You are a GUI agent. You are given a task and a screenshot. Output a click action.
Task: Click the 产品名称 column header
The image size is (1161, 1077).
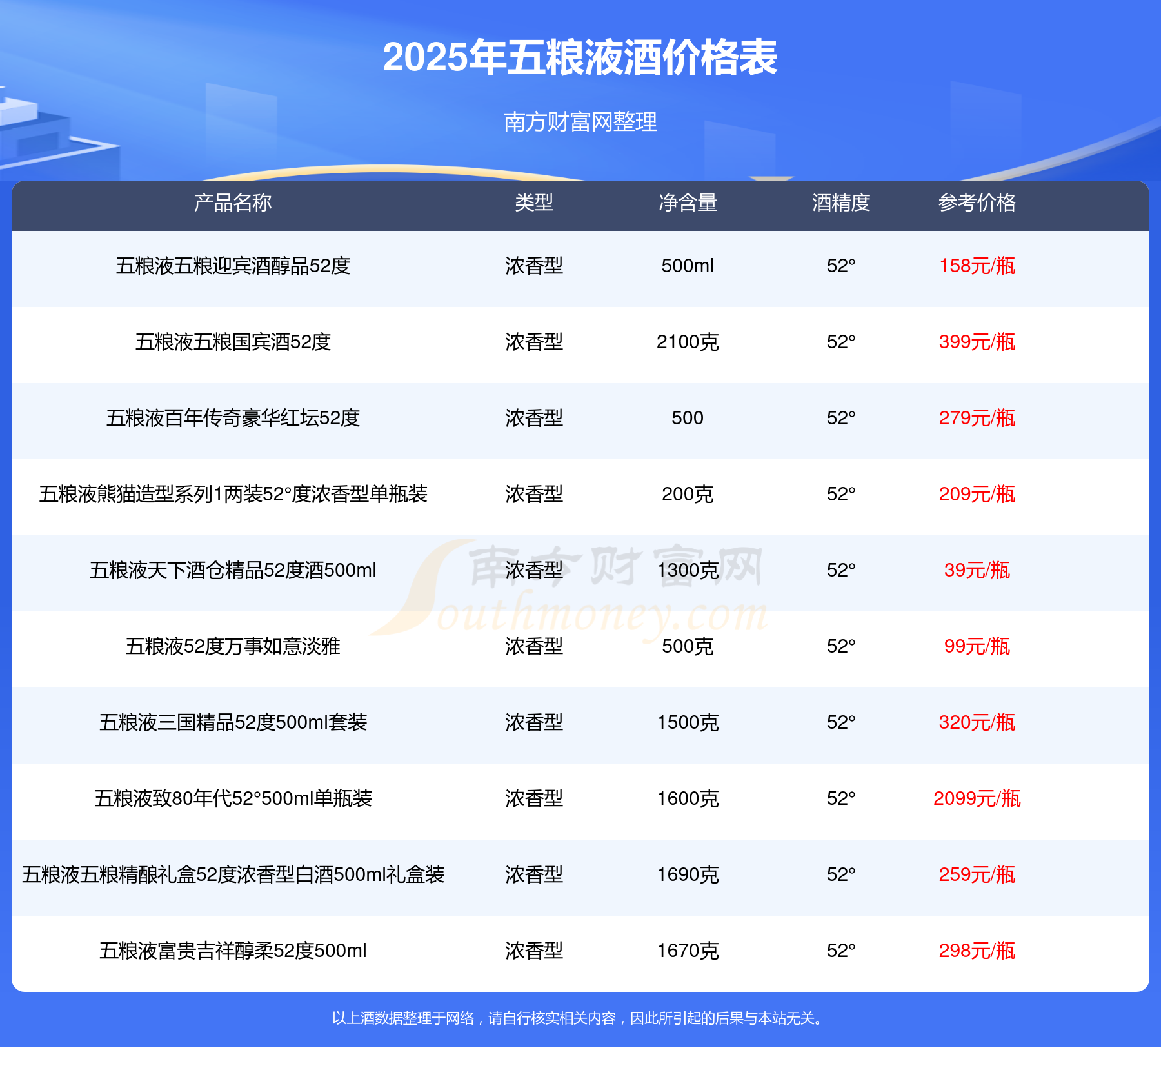coord(233,203)
